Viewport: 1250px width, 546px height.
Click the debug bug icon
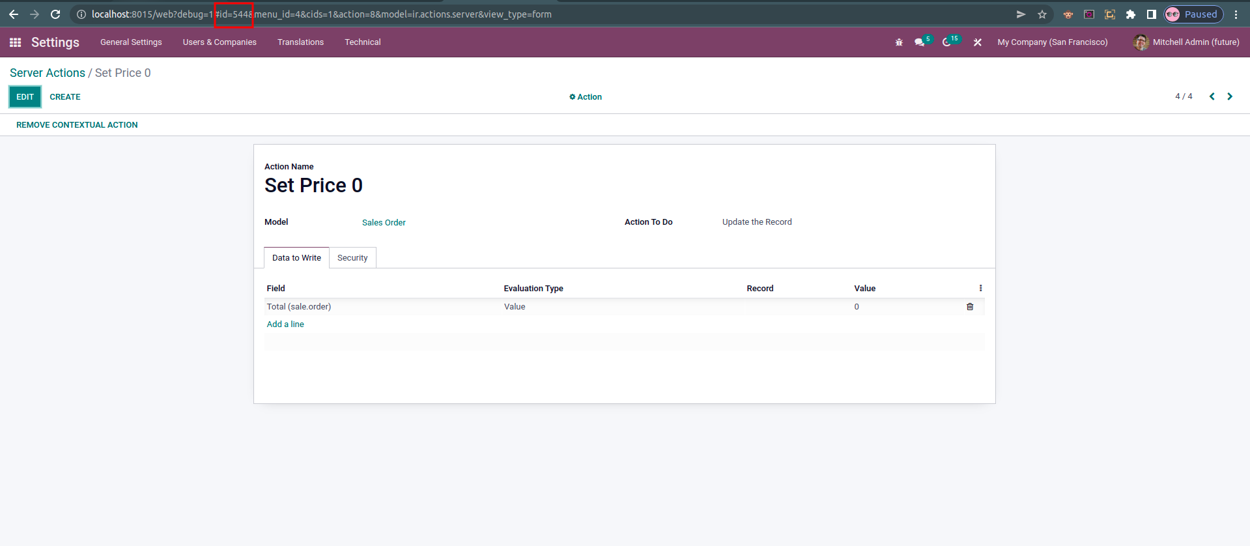[x=899, y=42]
